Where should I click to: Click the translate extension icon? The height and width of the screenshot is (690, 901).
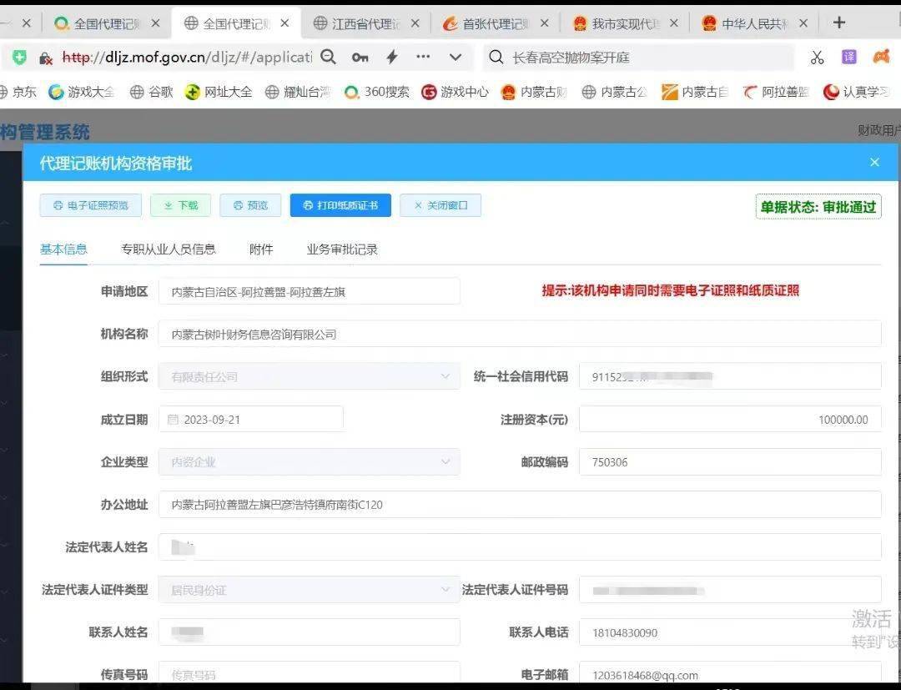pyautogui.click(x=848, y=57)
